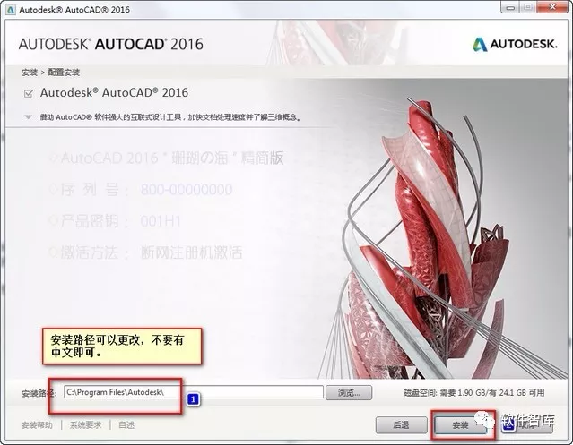Click the 配置安装 breadcrumb text
The image size is (573, 445).
click(64, 73)
